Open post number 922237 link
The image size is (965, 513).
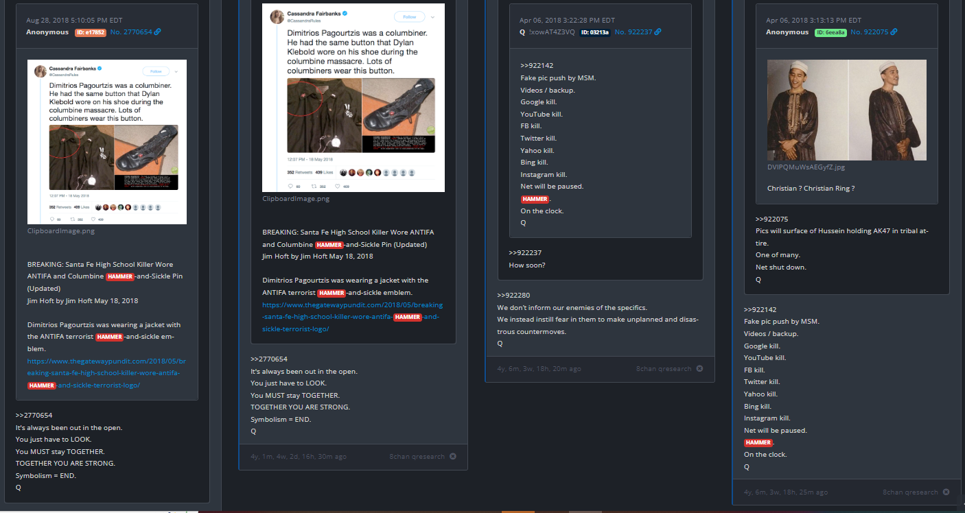click(633, 32)
